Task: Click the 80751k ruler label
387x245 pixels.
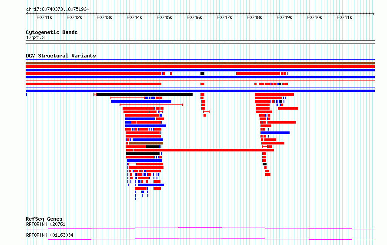Action: tap(344, 17)
